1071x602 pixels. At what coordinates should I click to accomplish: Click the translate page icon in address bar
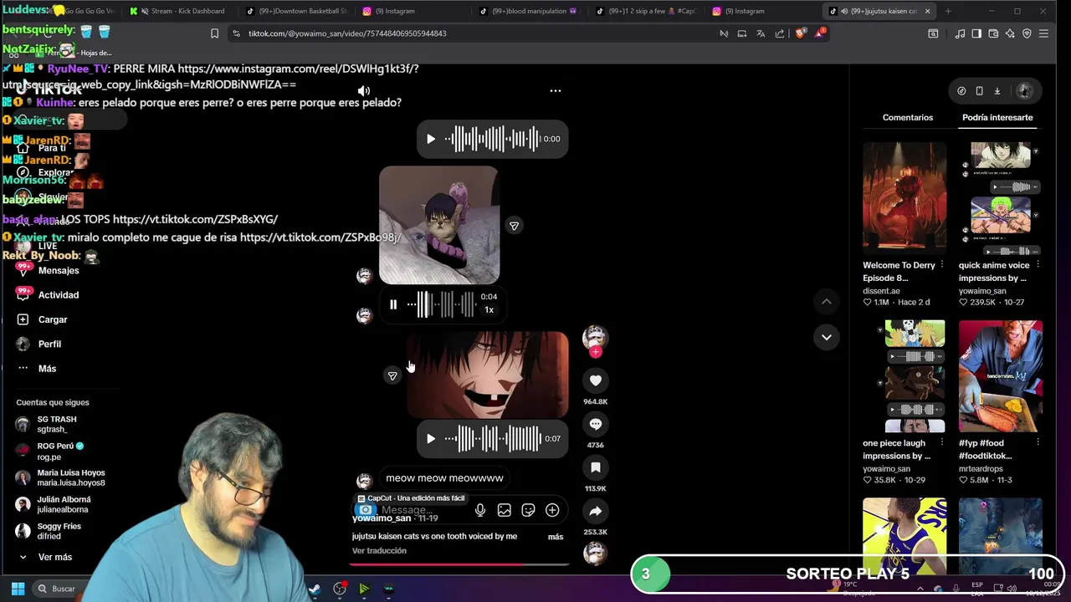pos(761,33)
